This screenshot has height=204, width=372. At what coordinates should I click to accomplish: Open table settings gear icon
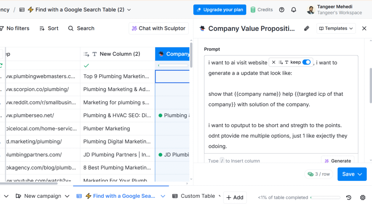[363, 197]
